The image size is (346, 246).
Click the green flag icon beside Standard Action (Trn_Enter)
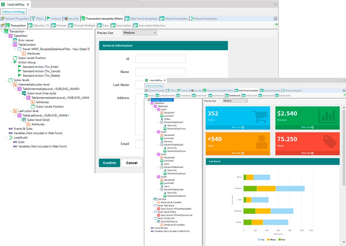tap(20, 67)
